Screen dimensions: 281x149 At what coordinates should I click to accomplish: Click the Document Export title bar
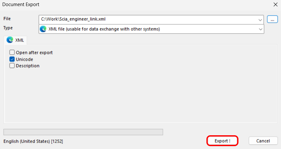(x=128, y=4)
